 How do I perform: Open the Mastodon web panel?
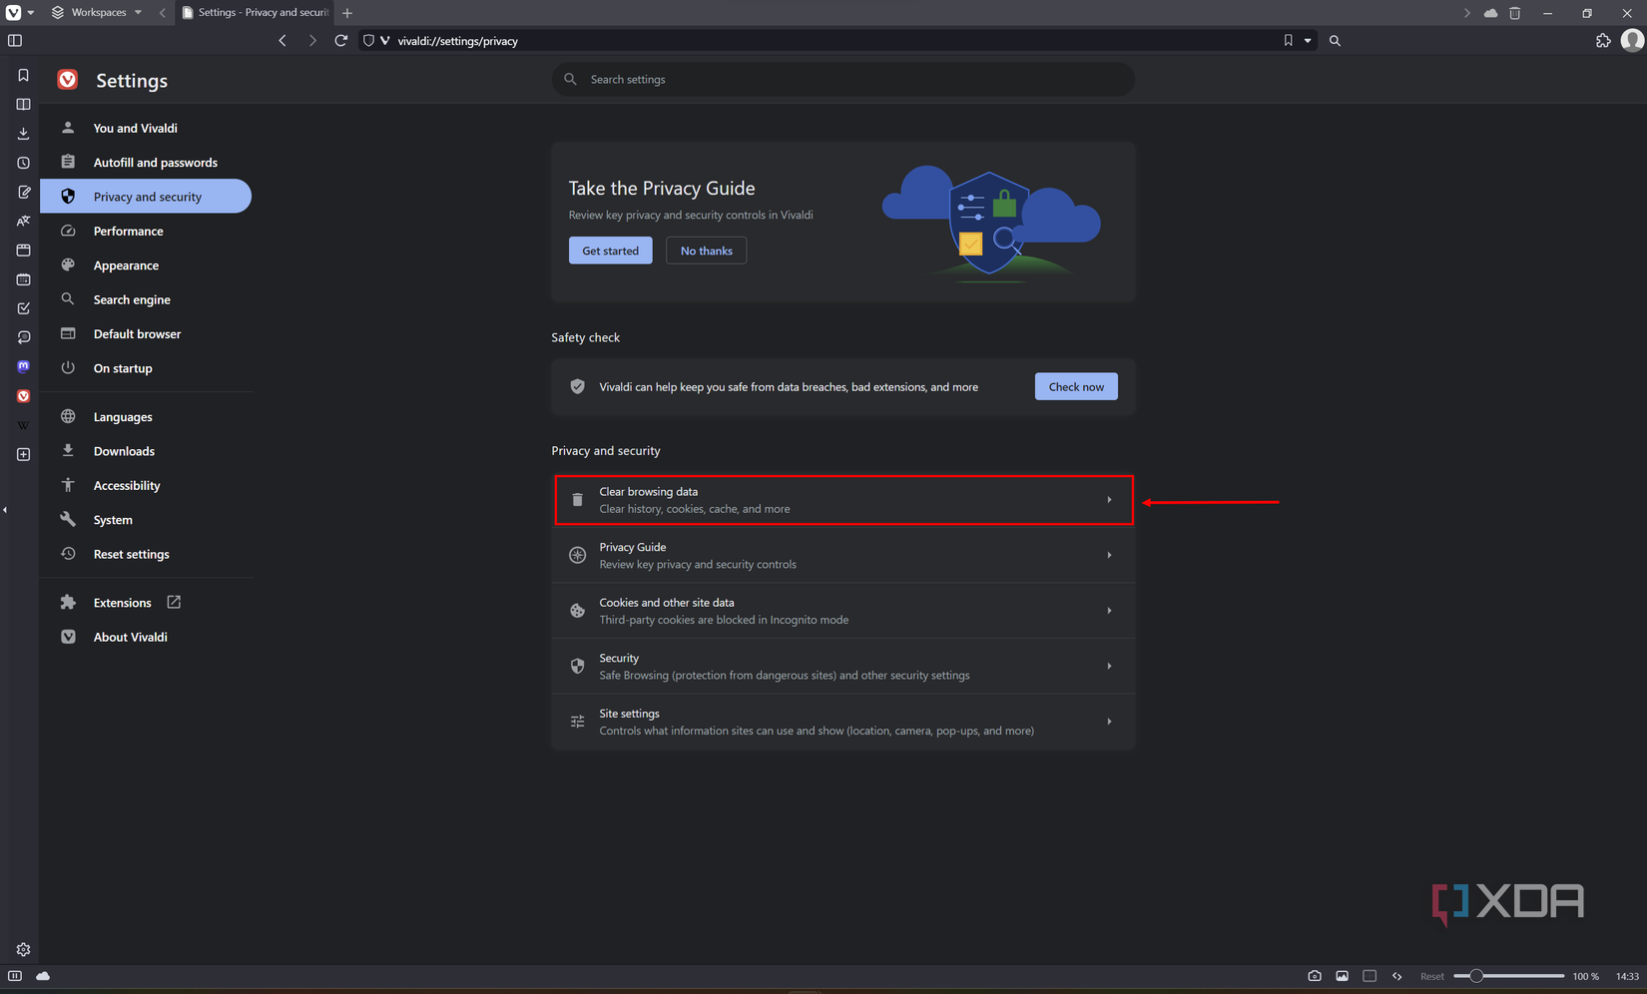[x=23, y=367]
